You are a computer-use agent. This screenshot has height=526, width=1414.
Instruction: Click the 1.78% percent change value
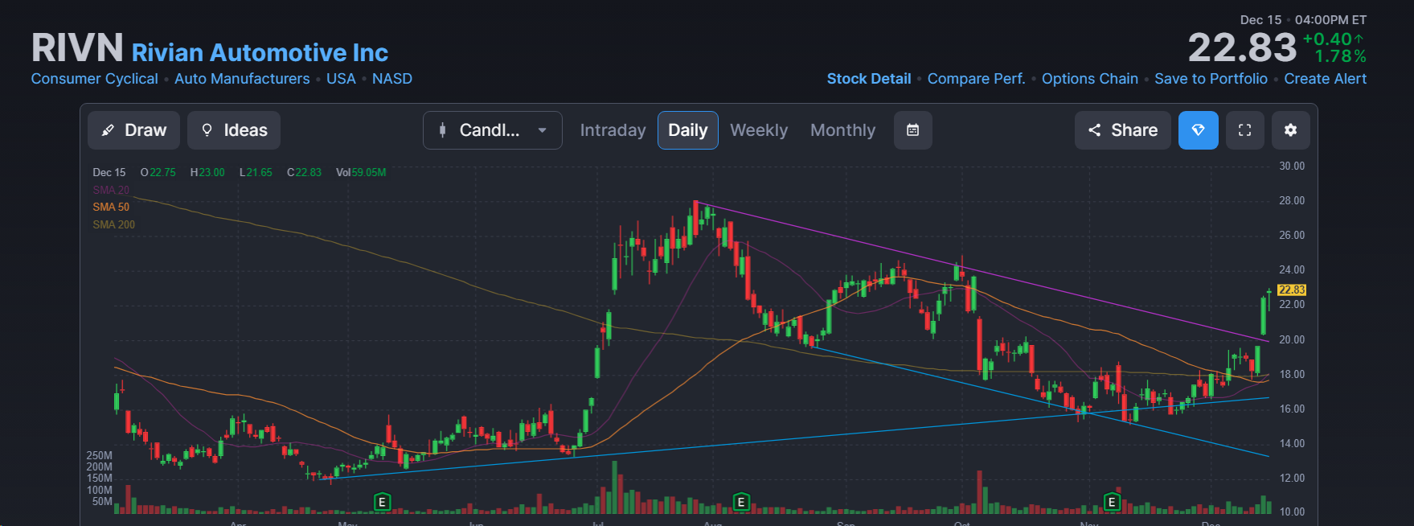point(1340,56)
